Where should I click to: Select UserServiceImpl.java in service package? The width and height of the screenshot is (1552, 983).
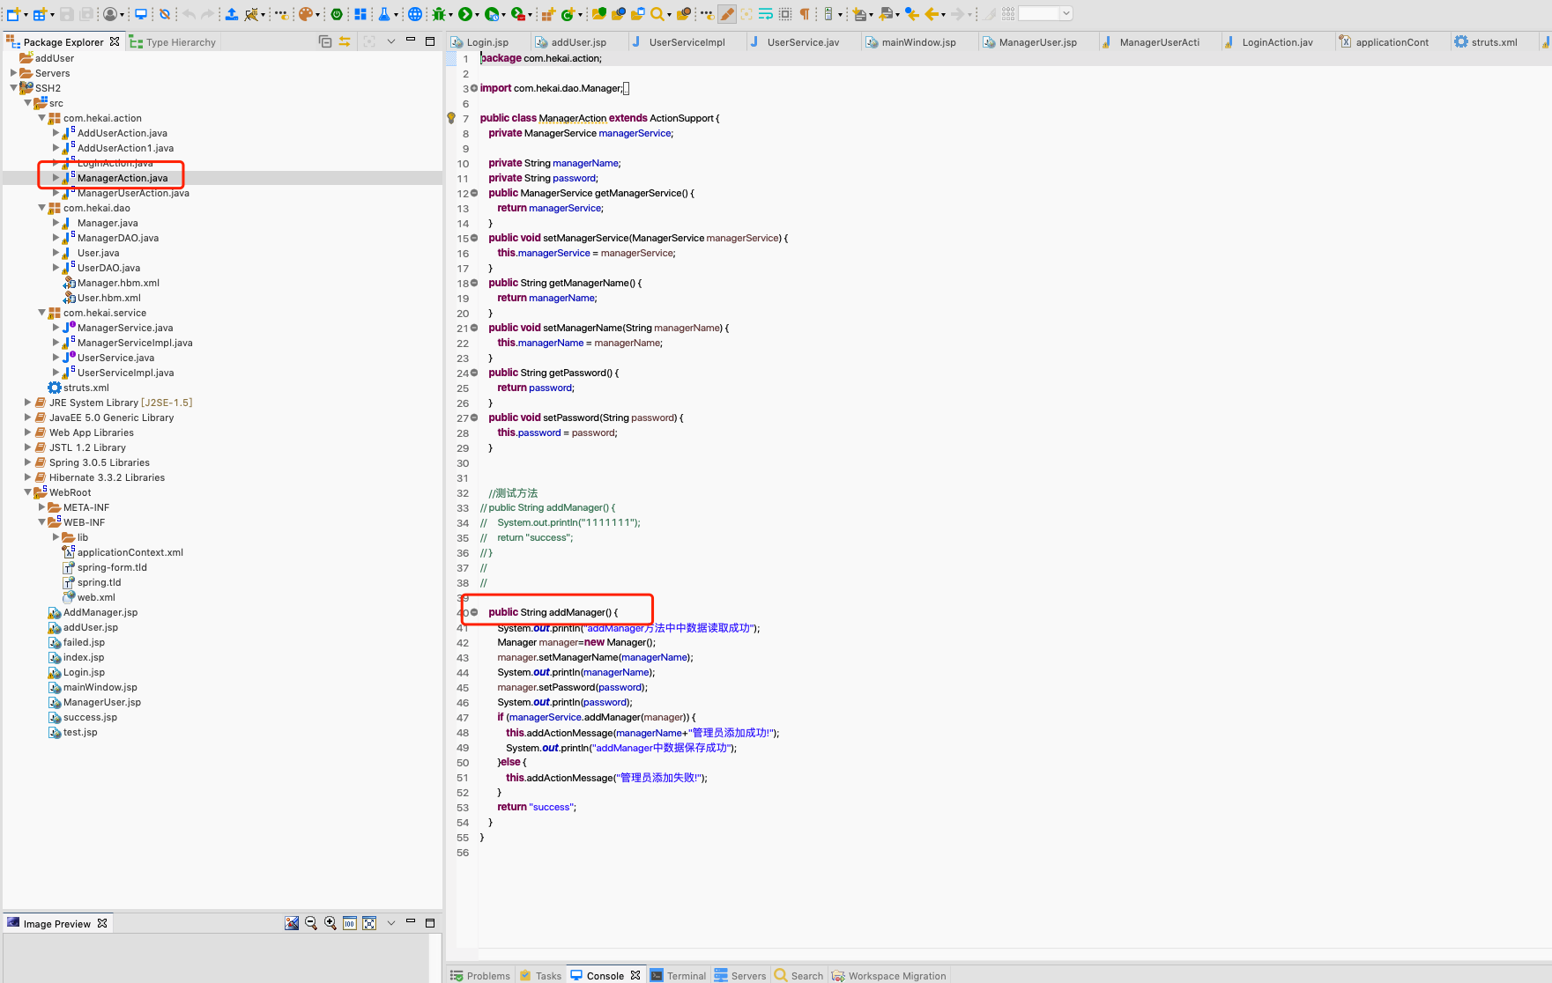(125, 373)
